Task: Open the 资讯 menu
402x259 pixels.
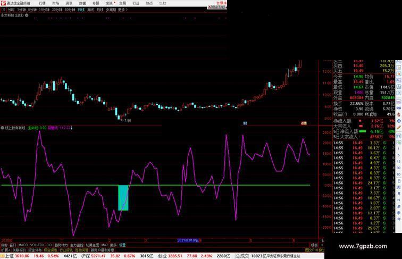Action: click(69, 3)
